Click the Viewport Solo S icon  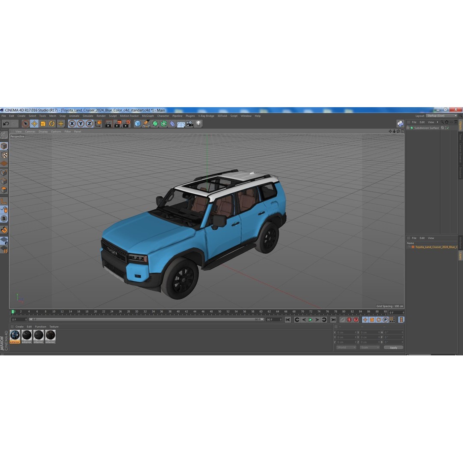pos(4,219)
